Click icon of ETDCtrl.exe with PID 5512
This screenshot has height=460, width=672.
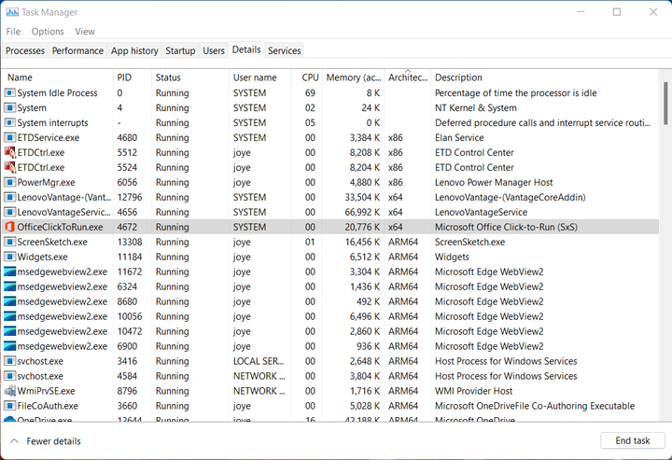click(9, 152)
